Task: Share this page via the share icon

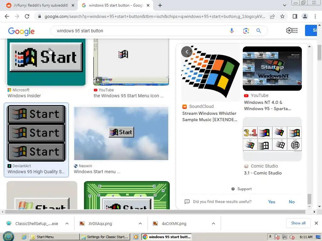Action: pyautogui.click(x=272, y=16)
